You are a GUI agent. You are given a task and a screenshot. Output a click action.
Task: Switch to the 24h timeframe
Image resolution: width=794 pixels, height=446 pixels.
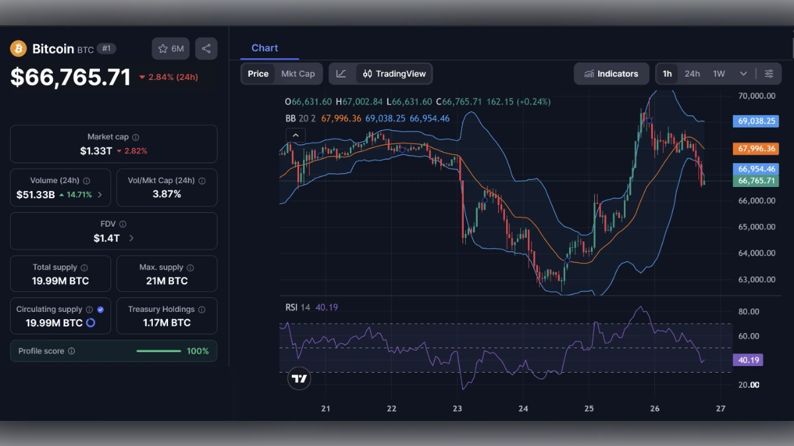[692, 74]
